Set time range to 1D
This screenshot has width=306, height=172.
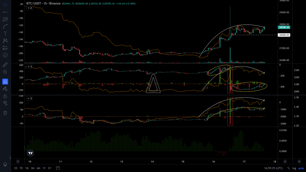pos(16,168)
